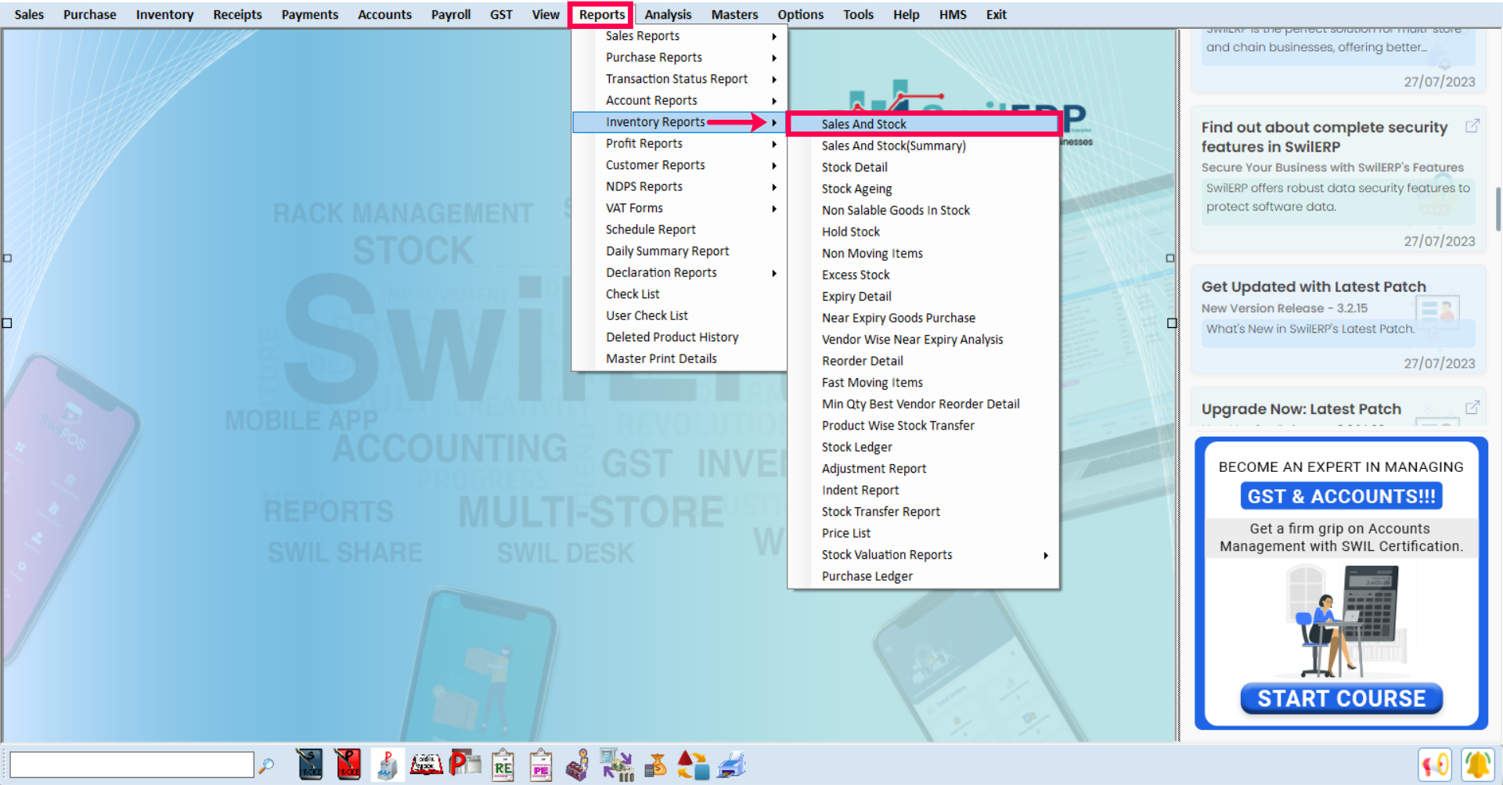Open Price List report
This screenshot has height=785, width=1503.
[924, 533]
